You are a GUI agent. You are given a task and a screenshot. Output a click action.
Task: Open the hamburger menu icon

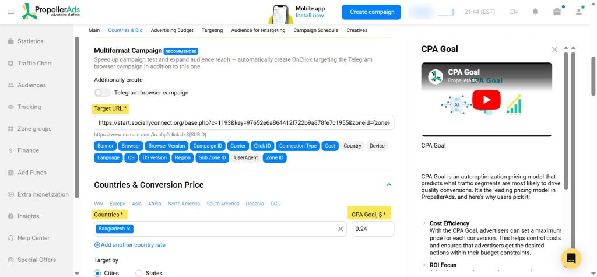coord(11,12)
